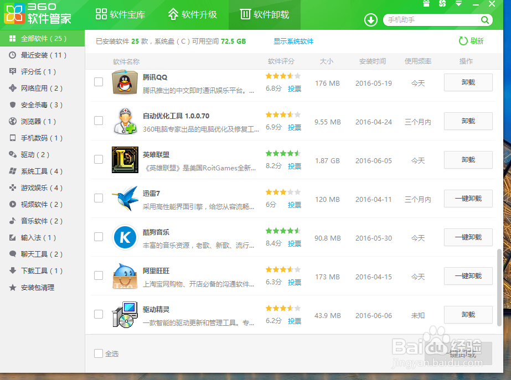Tick the checkbox for 腾讯QQ
Screen dimensions: 511x380
pyautogui.click(x=99, y=82)
